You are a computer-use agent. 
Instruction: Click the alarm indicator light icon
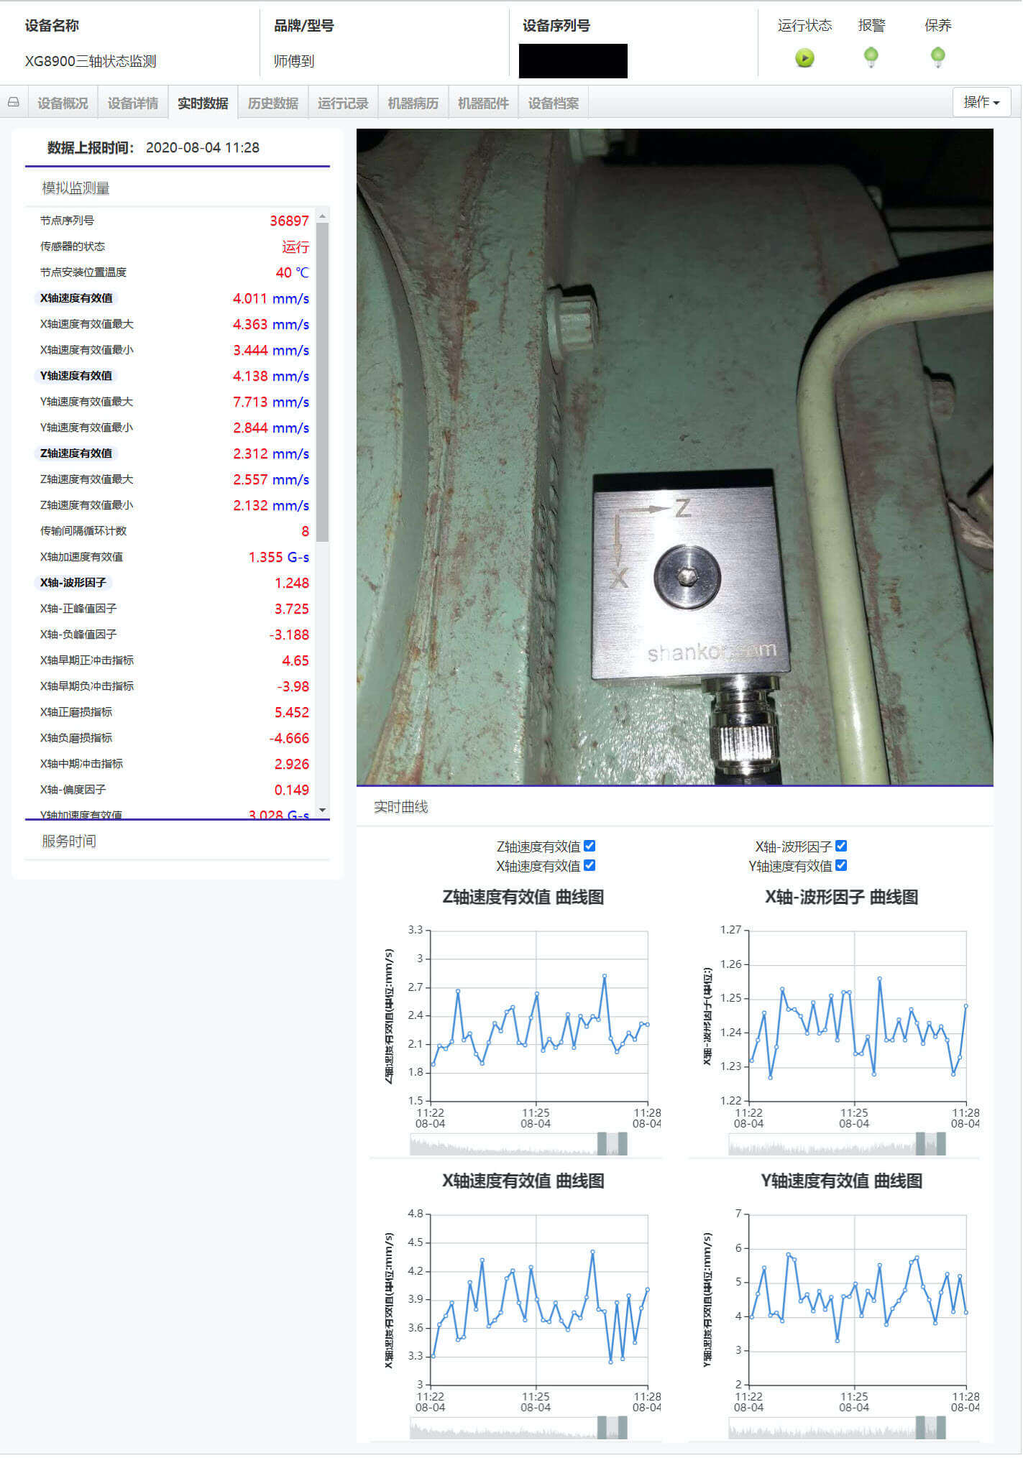point(871,57)
